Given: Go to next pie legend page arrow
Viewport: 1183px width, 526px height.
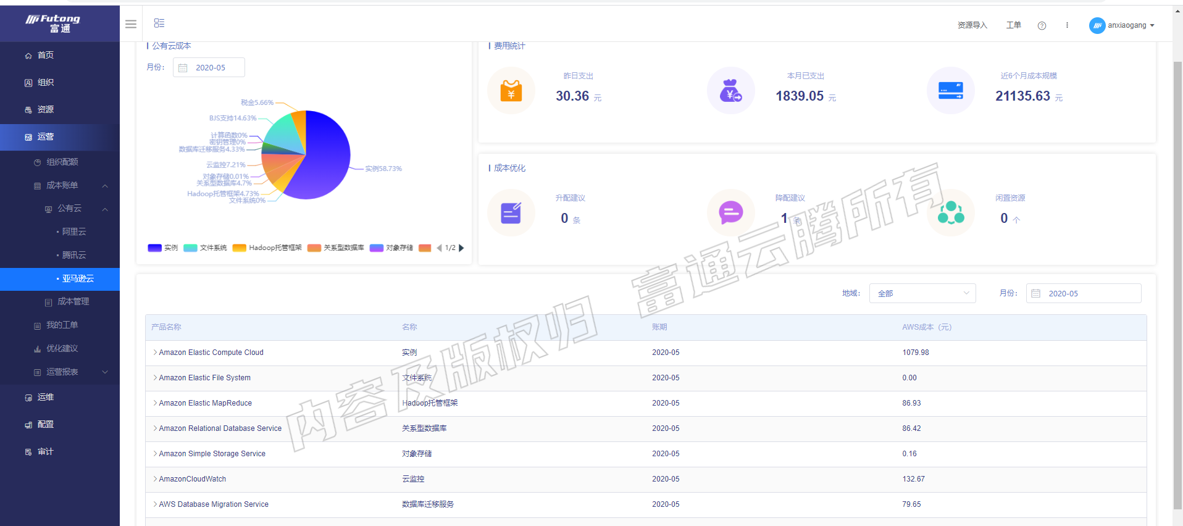Looking at the screenshot, I should [461, 248].
